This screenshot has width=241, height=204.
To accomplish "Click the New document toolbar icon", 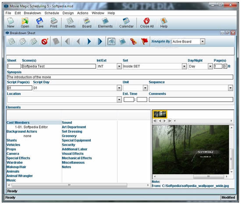I will click(11, 23).
